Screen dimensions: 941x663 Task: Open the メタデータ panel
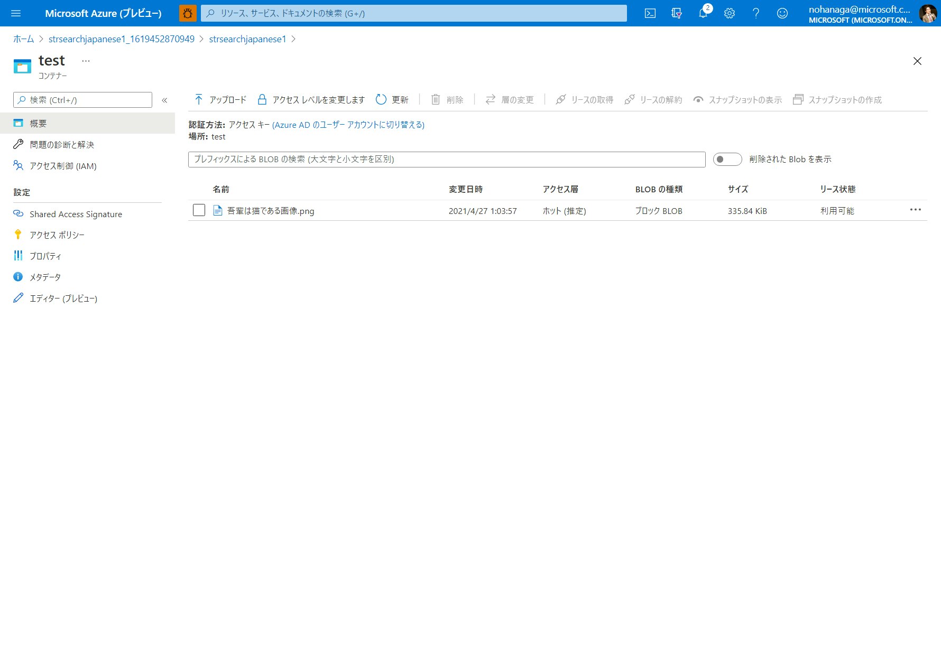tap(45, 277)
